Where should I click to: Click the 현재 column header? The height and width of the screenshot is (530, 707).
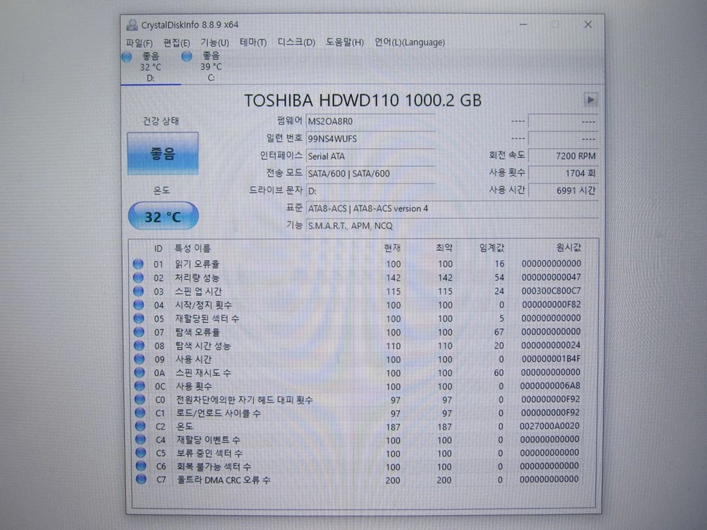pyautogui.click(x=392, y=248)
